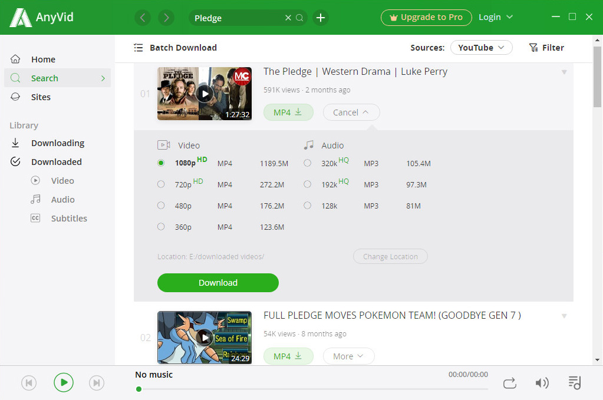Open the Downloaded library
This screenshot has width=603, height=400.
click(x=57, y=162)
